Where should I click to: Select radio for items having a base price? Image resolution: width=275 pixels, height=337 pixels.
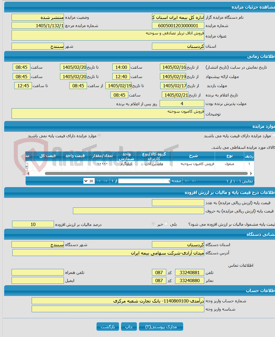click(x=273, y=135)
